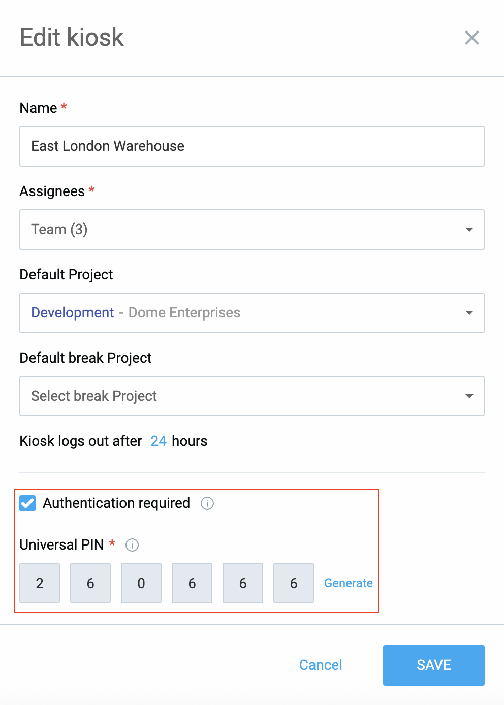Screen dimensions: 504x705
Task: Edit the 24 hours logout value
Action: tap(159, 441)
